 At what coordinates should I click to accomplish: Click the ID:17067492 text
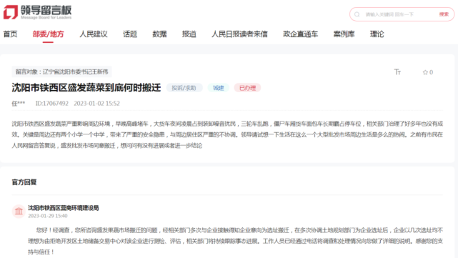tap(52, 104)
